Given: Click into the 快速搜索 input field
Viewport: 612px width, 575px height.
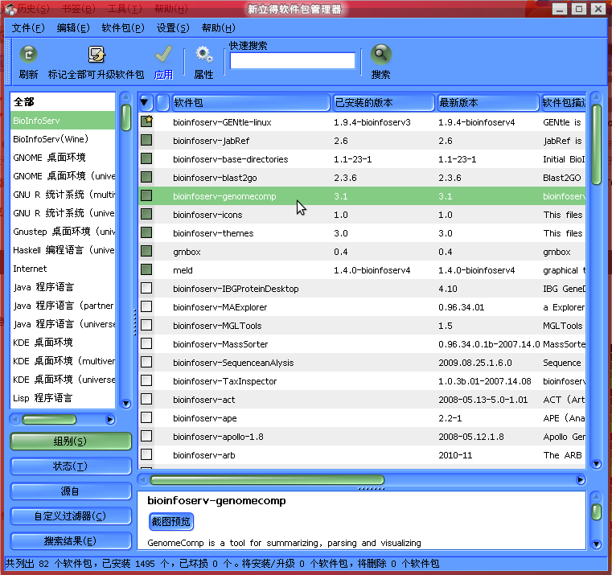Looking at the screenshot, I should [293, 60].
